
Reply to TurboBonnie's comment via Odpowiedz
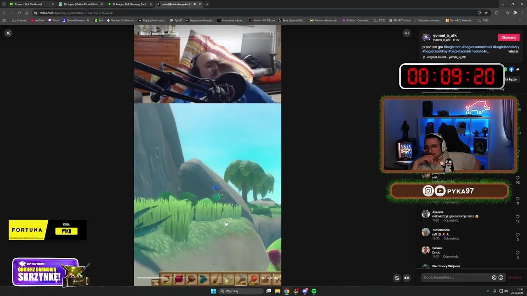451,238
